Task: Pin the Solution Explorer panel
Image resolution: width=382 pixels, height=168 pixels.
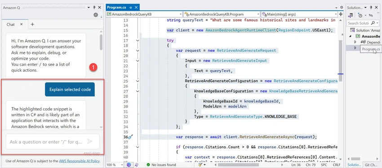Action: 371,8
